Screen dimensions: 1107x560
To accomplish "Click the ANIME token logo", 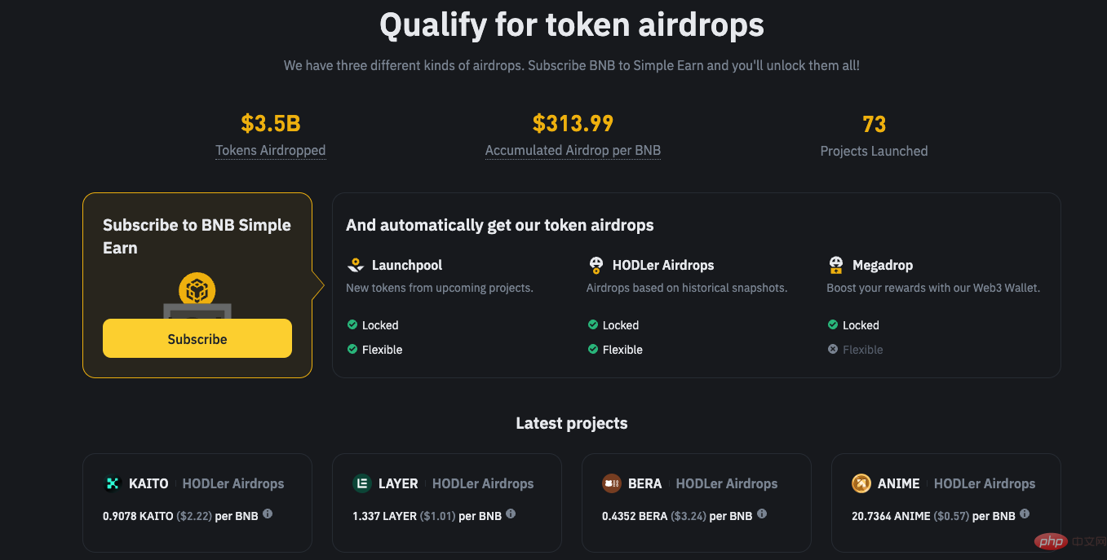I will click(x=861, y=483).
